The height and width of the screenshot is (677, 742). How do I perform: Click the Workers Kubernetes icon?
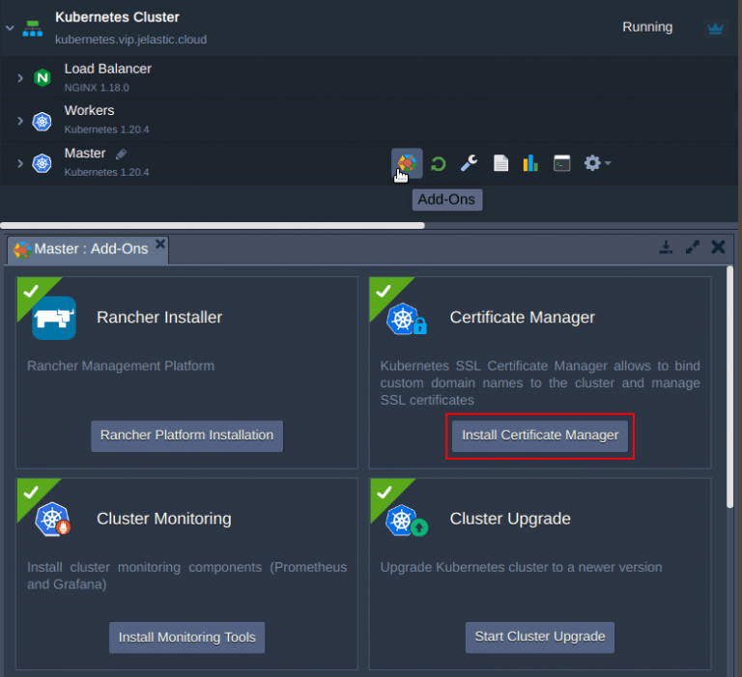click(x=43, y=121)
